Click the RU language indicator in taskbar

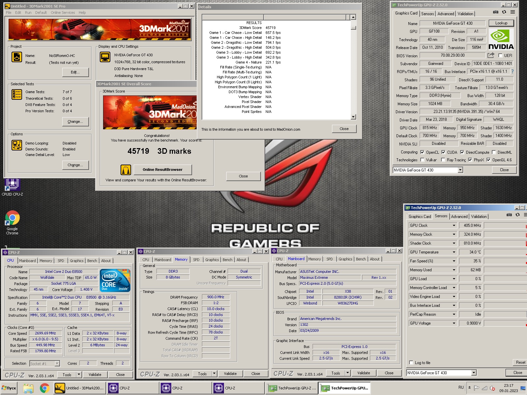(461, 387)
